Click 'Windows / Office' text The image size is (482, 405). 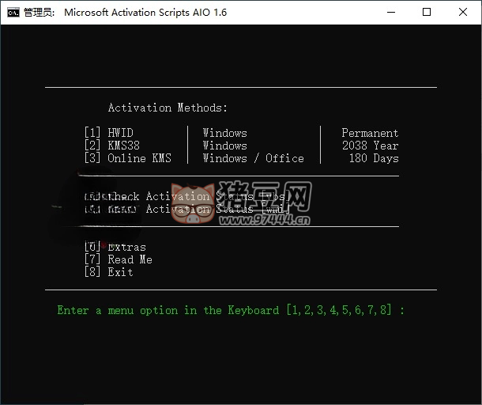(254, 158)
